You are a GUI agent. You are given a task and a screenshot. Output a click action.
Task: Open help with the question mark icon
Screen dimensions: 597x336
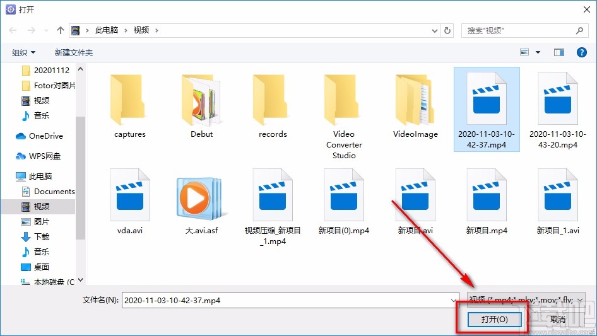click(581, 52)
